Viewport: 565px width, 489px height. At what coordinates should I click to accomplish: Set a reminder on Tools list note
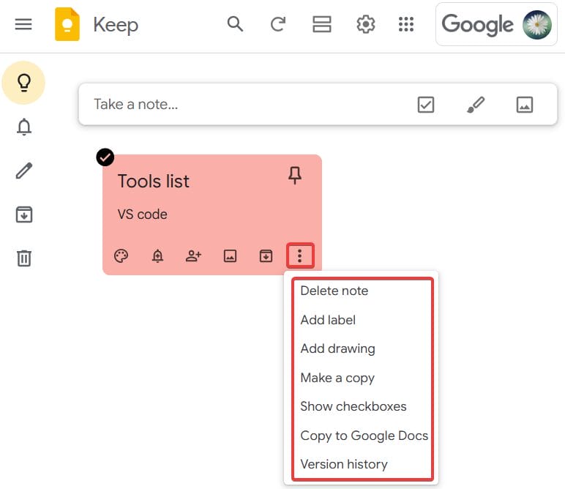[x=157, y=255]
